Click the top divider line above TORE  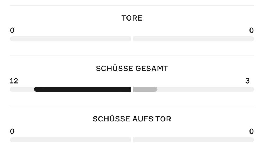pyautogui.click(x=132, y=5)
